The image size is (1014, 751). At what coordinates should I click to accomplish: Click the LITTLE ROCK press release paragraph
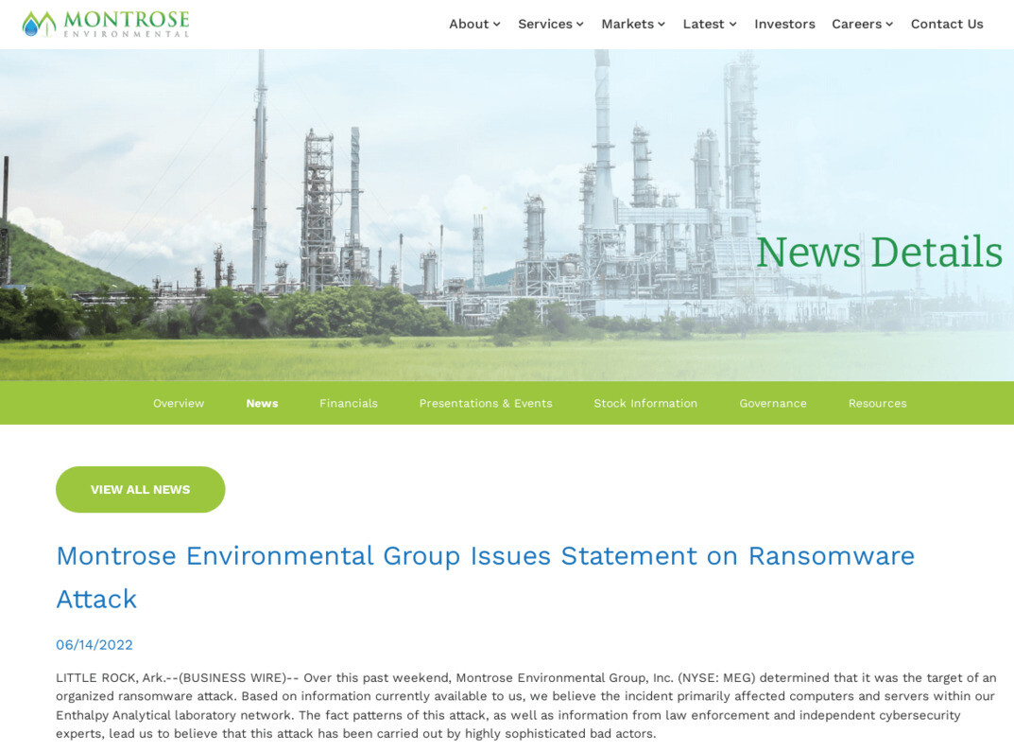(x=525, y=706)
